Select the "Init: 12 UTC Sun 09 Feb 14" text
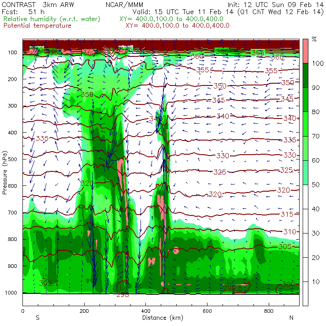The height and width of the screenshot is (326, 326). pyautogui.click(x=275, y=4)
